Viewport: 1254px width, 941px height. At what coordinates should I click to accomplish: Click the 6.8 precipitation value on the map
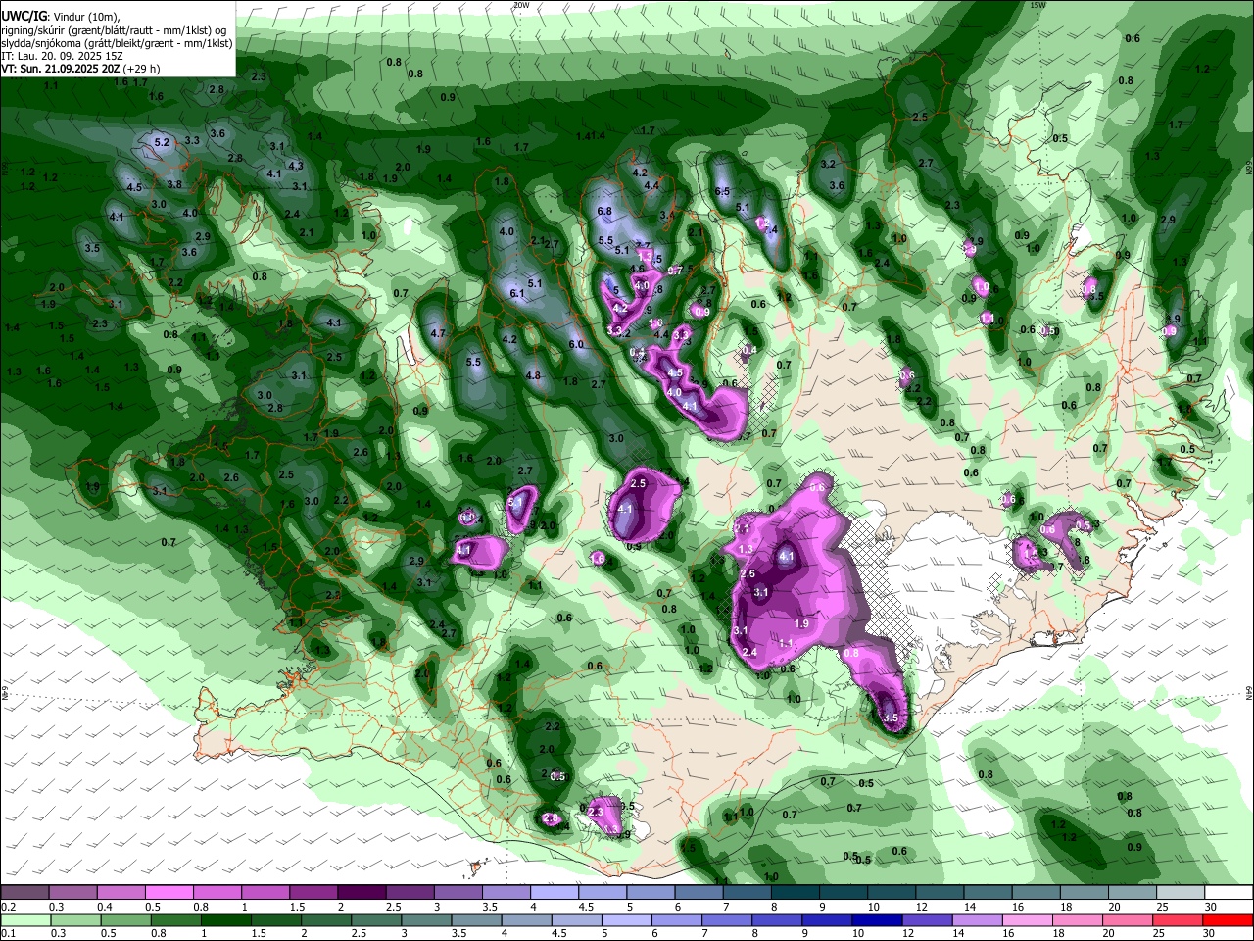[604, 212]
